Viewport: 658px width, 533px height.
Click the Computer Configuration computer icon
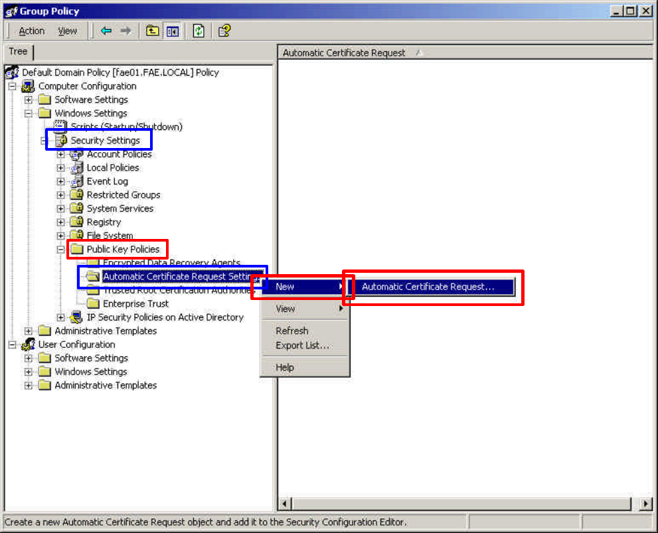pyautogui.click(x=28, y=86)
